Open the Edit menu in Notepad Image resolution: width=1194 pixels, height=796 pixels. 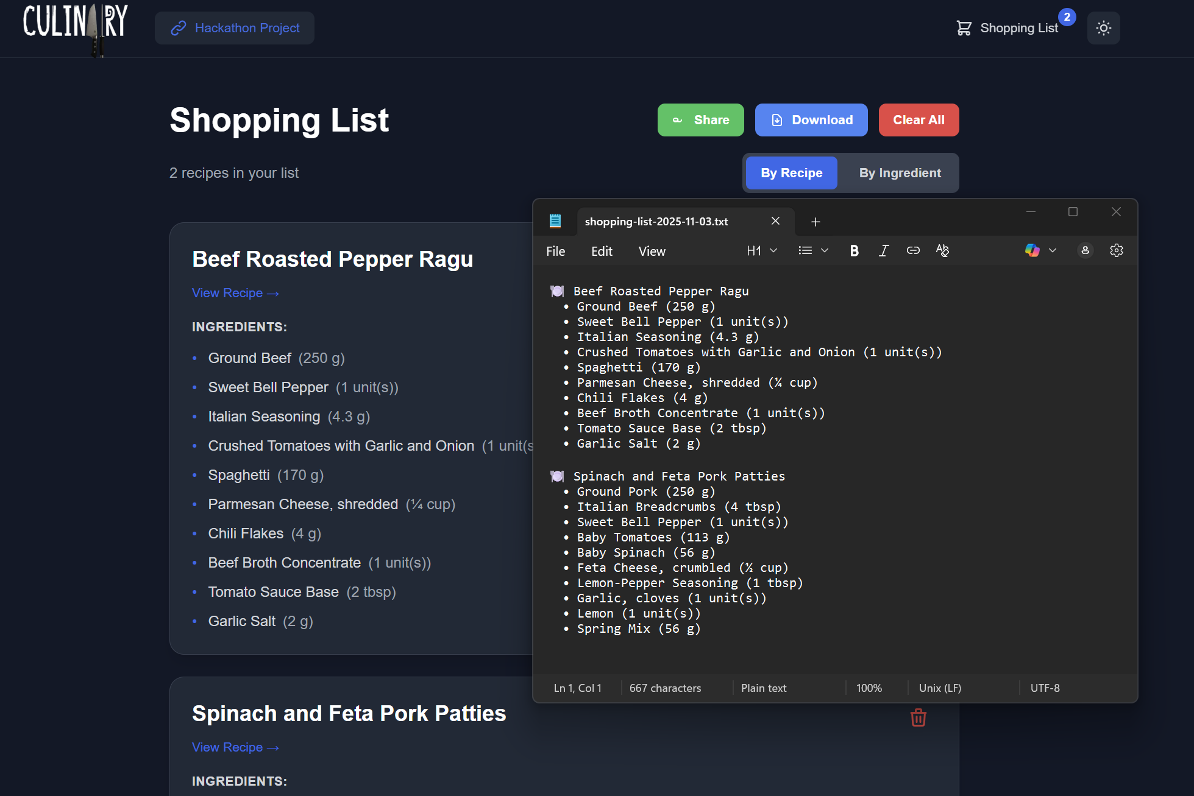pos(602,252)
